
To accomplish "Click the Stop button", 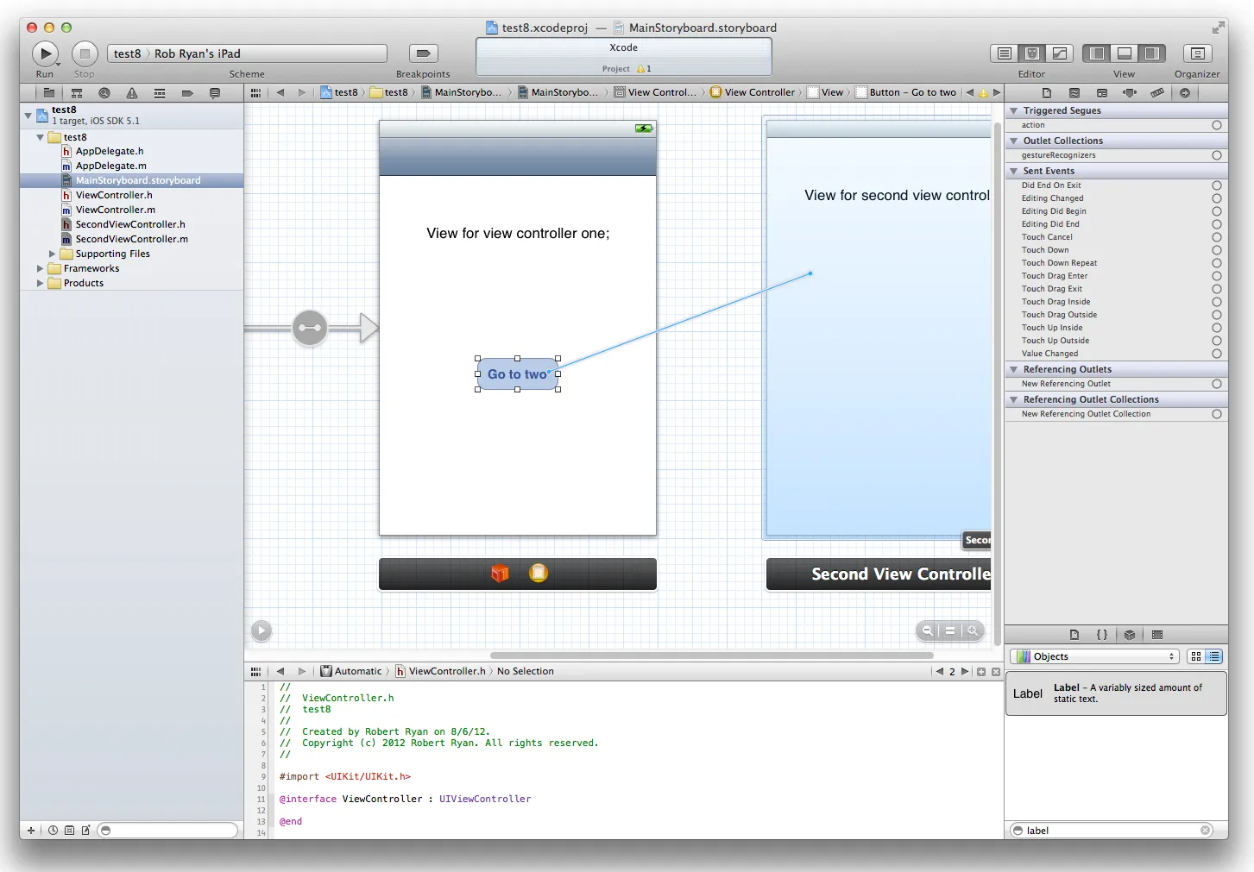I will tap(85, 53).
